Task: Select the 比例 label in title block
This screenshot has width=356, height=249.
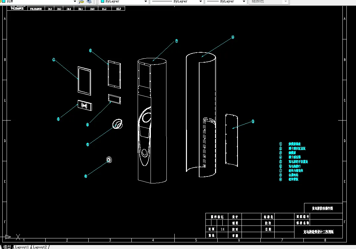Action: tap(211, 229)
